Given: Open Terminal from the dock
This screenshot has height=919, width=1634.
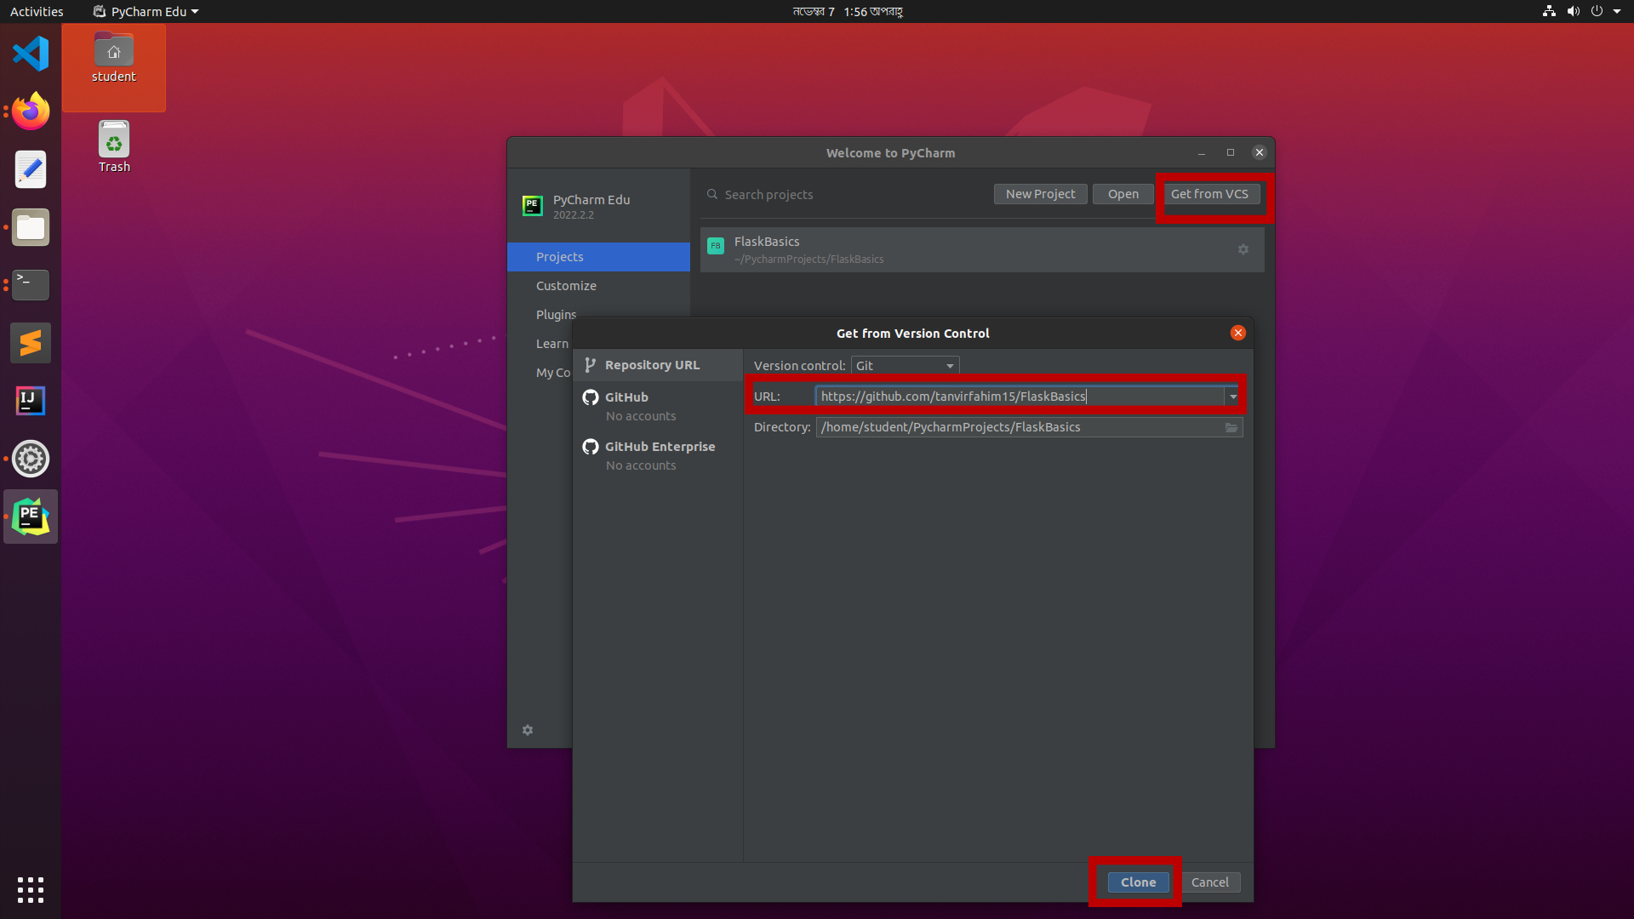Looking at the screenshot, I should (31, 285).
